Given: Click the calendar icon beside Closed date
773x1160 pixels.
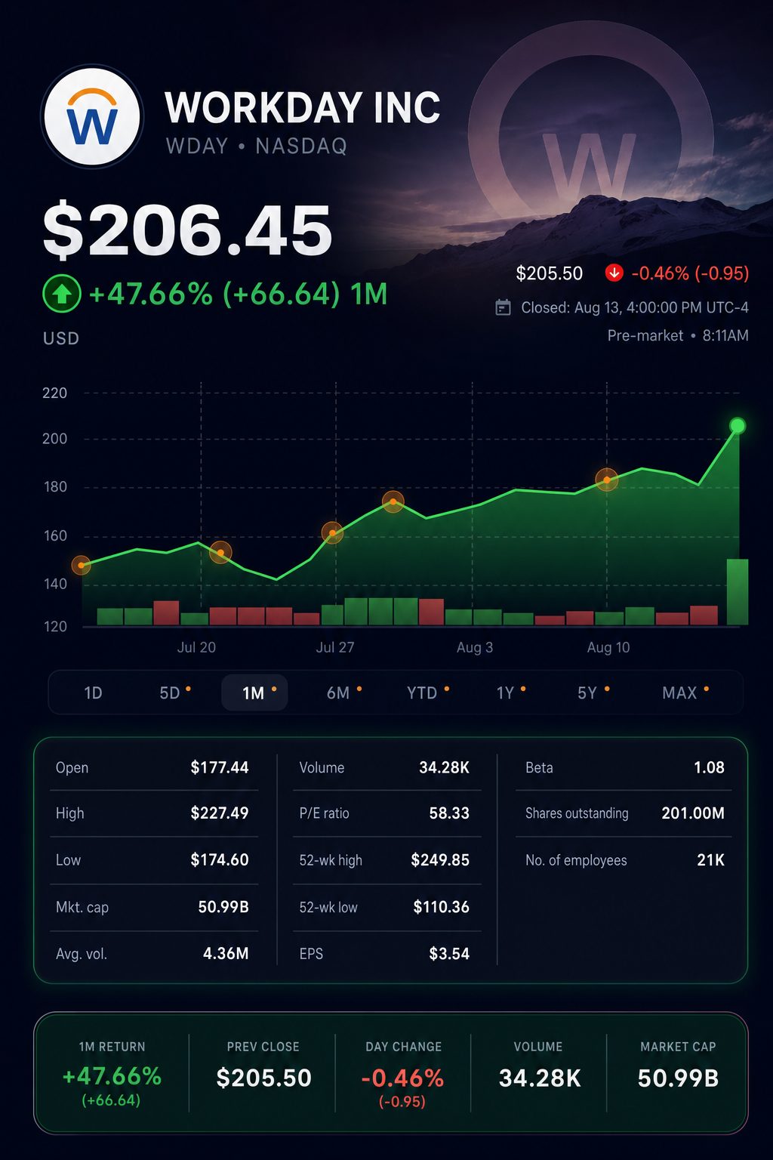Looking at the screenshot, I should click(x=503, y=307).
